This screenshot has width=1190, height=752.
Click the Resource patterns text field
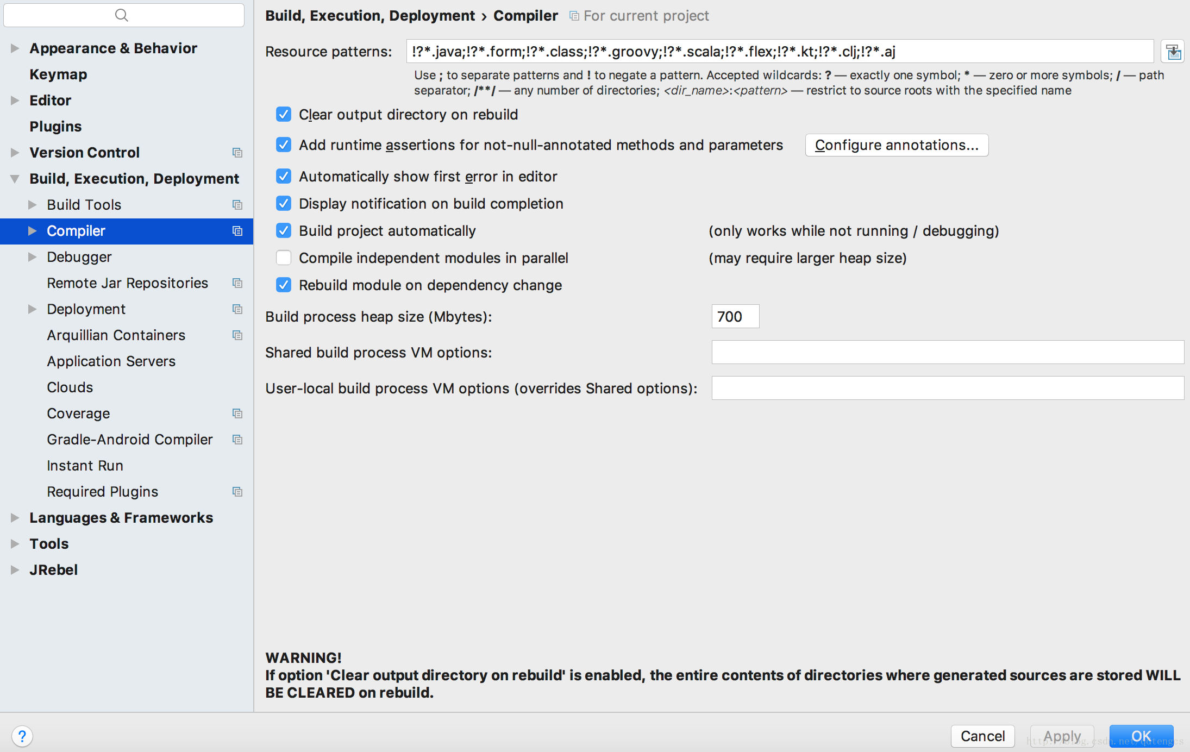pos(780,52)
